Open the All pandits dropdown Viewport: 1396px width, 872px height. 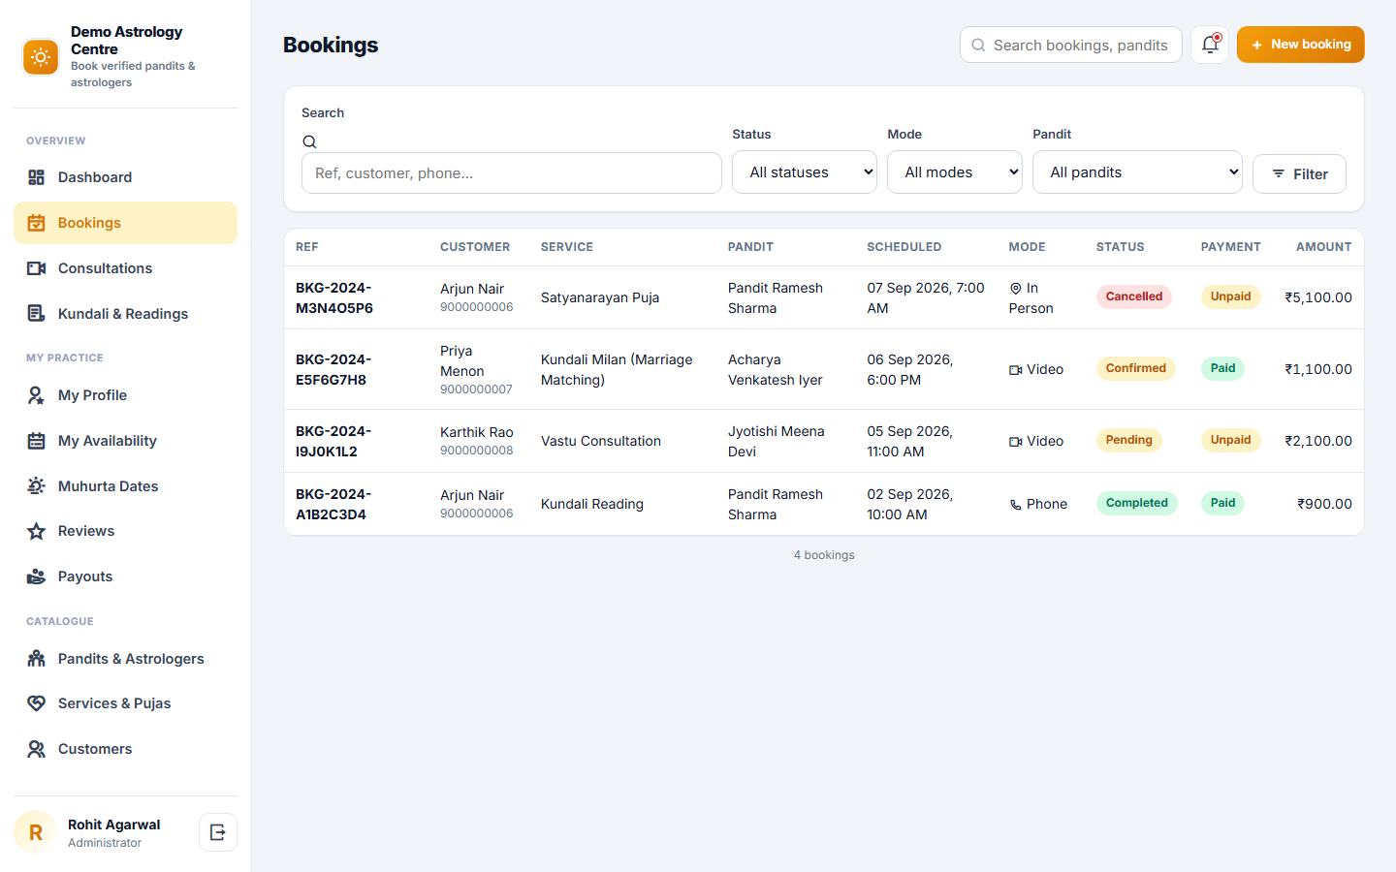[x=1137, y=172]
